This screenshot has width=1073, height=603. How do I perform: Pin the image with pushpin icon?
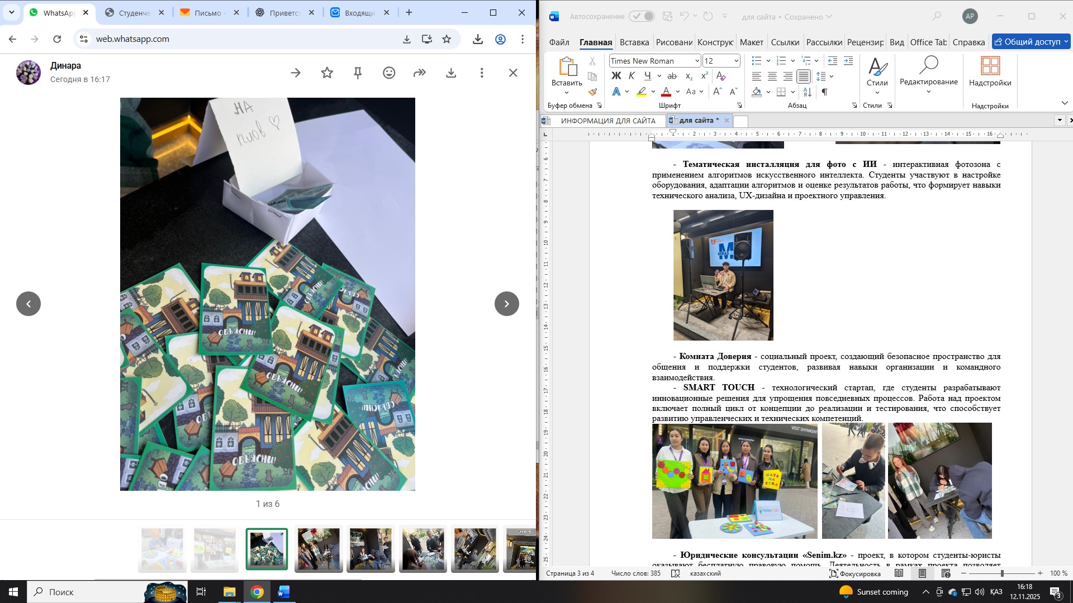tap(358, 73)
